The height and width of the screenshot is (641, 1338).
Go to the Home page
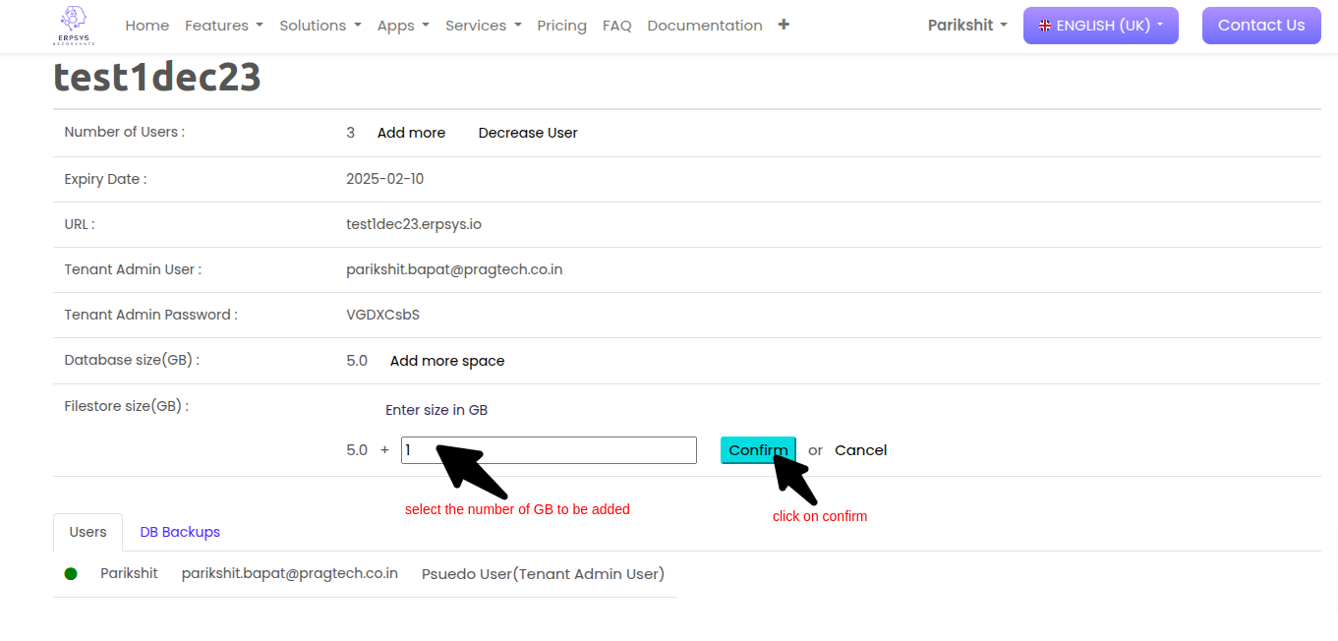146,26
